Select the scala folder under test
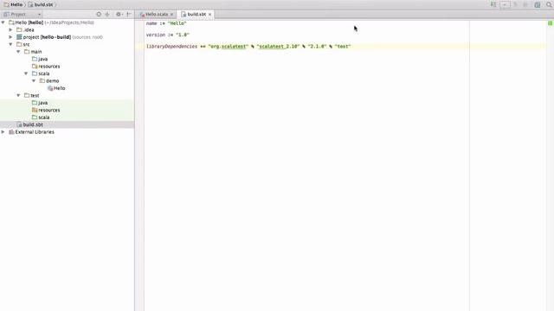 click(41, 117)
